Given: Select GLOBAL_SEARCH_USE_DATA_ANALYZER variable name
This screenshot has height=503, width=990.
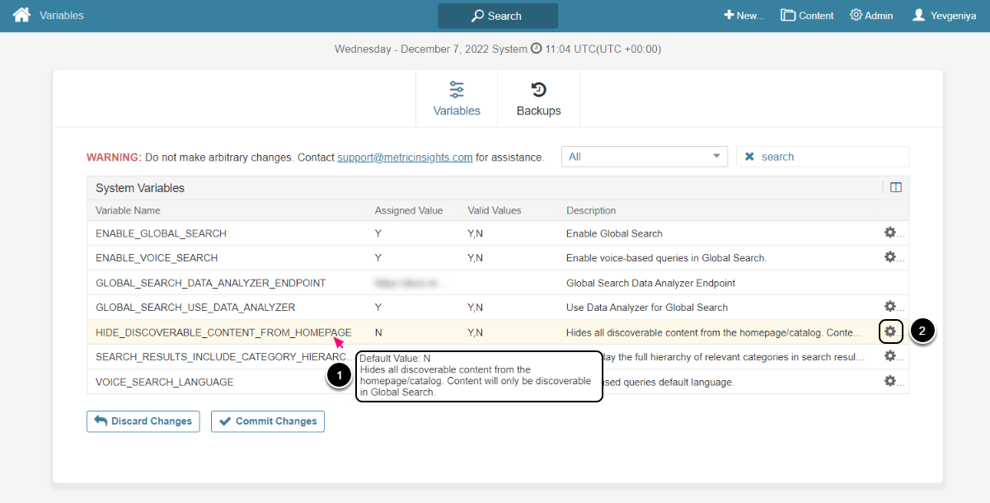Looking at the screenshot, I should [x=195, y=308].
